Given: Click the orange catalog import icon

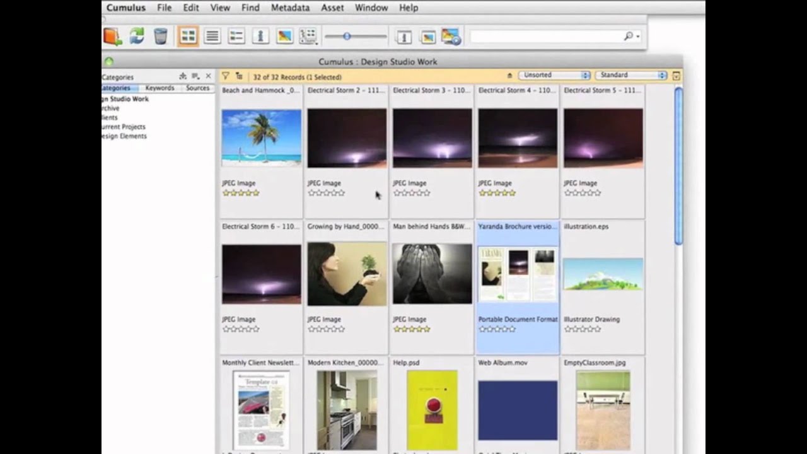Looking at the screenshot, I should pyautogui.click(x=112, y=36).
